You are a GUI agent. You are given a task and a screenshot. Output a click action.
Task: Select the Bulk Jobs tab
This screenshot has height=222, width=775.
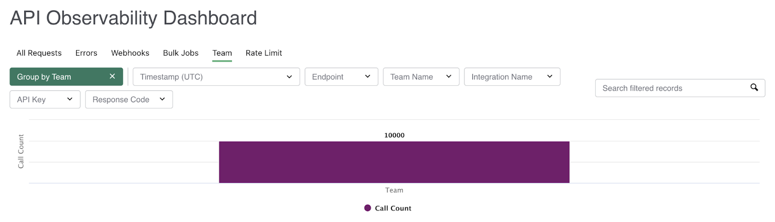[181, 53]
